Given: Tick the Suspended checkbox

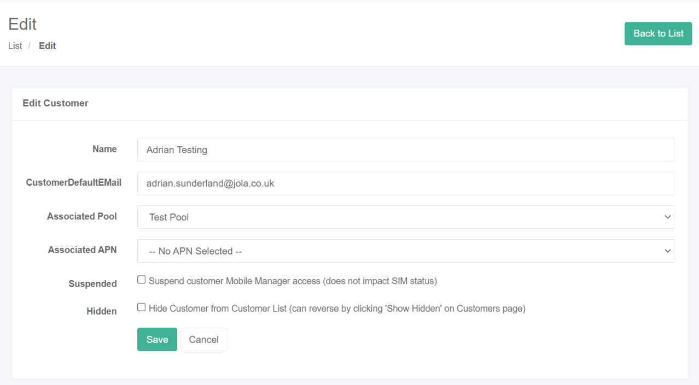Looking at the screenshot, I should click(142, 280).
